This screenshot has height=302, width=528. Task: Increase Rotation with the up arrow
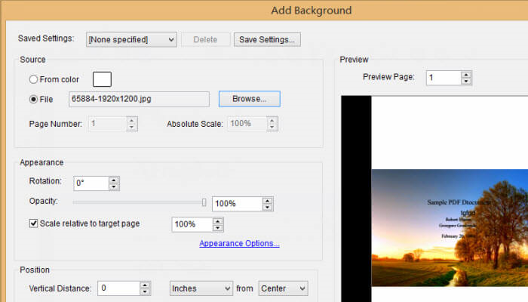pos(114,179)
